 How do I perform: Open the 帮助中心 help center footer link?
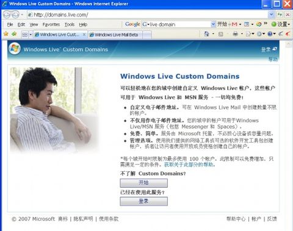point(236,219)
